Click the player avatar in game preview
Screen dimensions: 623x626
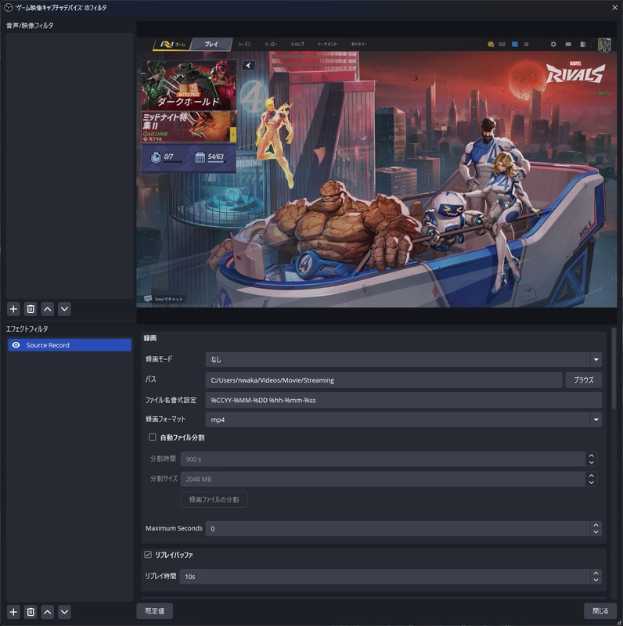pos(604,45)
